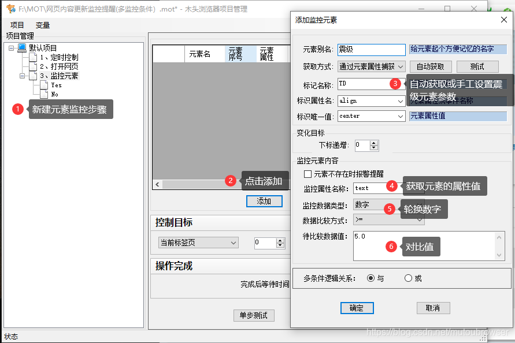Select the 1、定时控制 step
Image resolution: width=515 pixels, height=343 pixels.
(59, 57)
